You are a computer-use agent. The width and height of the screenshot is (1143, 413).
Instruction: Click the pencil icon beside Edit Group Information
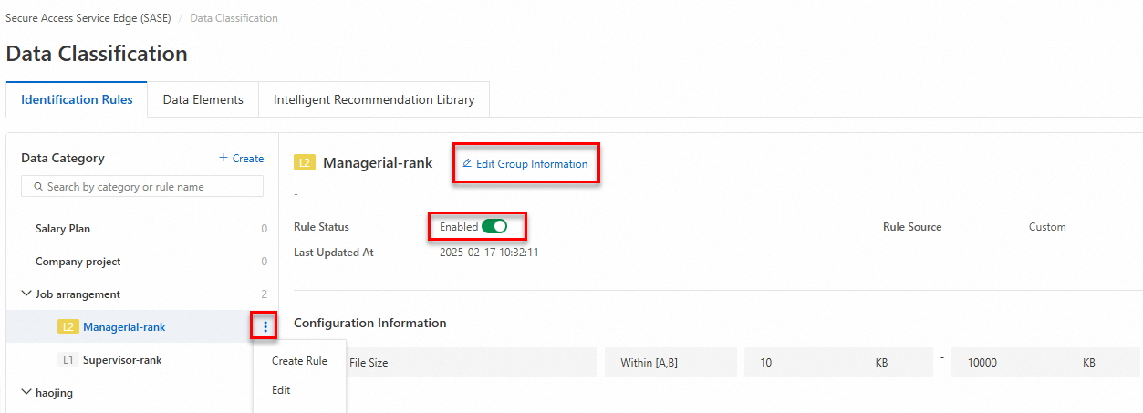pos(467,164)
